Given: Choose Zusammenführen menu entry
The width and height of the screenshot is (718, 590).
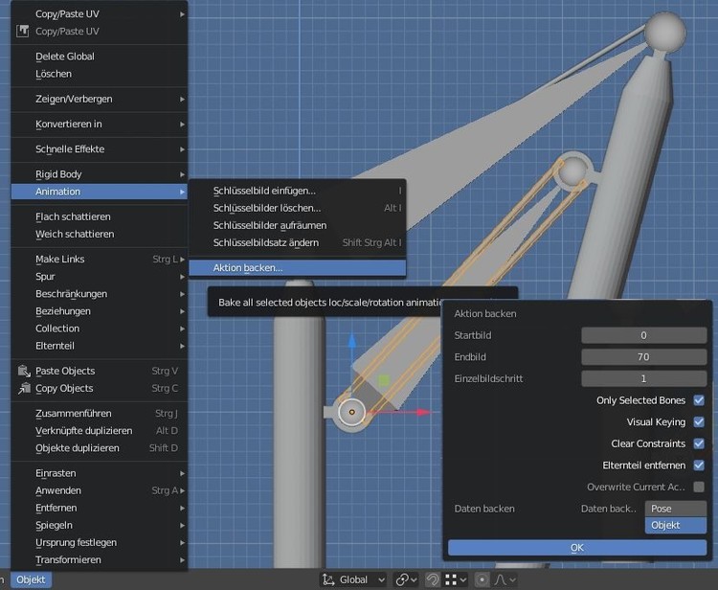Looking at the screenshot, I should (100, 413).
